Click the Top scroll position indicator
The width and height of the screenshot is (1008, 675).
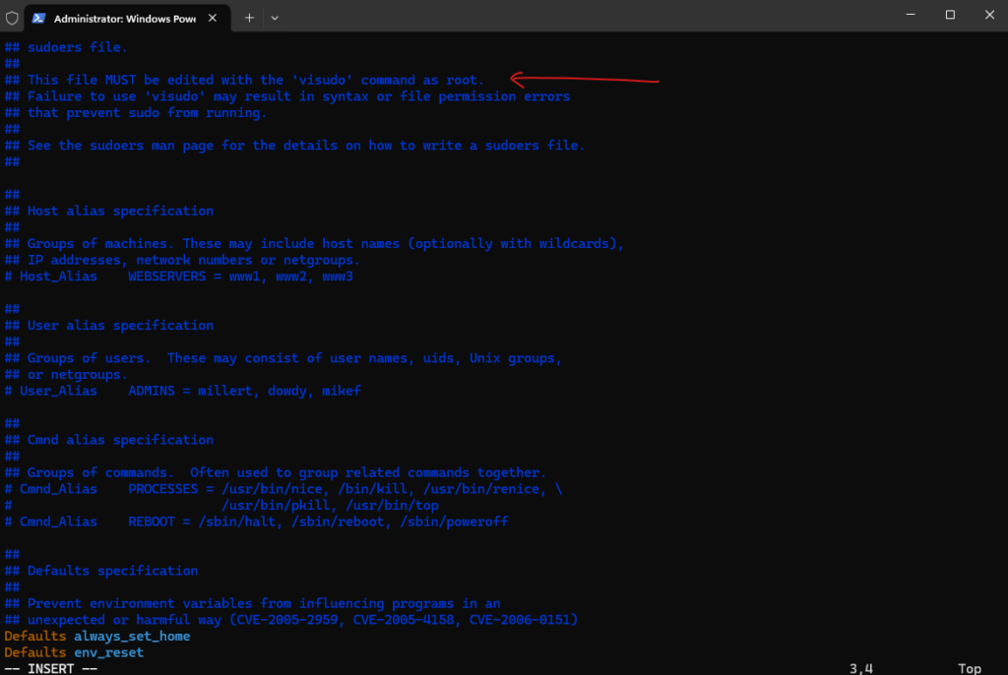tap(969, 668)
